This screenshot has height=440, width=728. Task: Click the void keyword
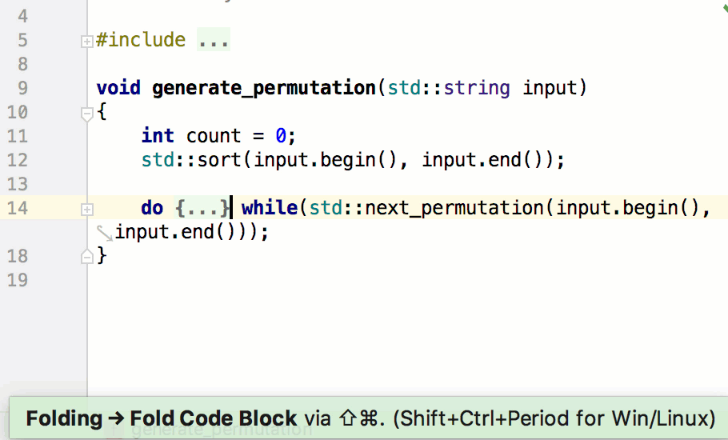tap(118, 88)
